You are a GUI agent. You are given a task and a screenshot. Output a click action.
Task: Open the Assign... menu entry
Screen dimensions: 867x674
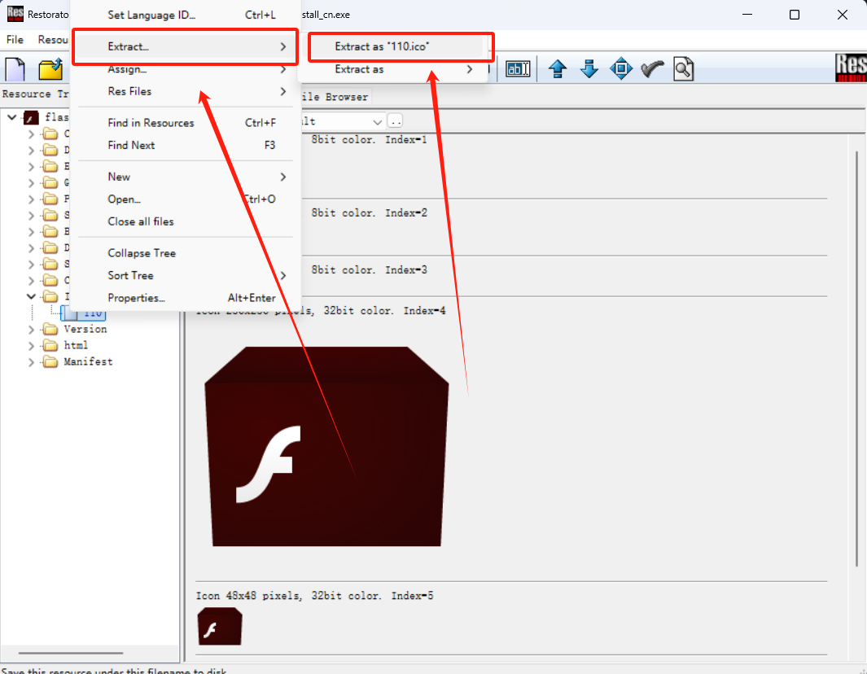pos(186,69)
